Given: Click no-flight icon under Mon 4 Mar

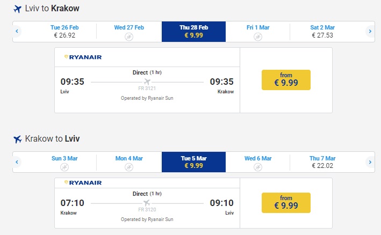Looking at the screenshot, I should coord(129,167).
